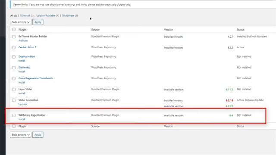Install WPBakery Page Builder plugin
Screen dimensions: 276x155
(x=22, y=119)
